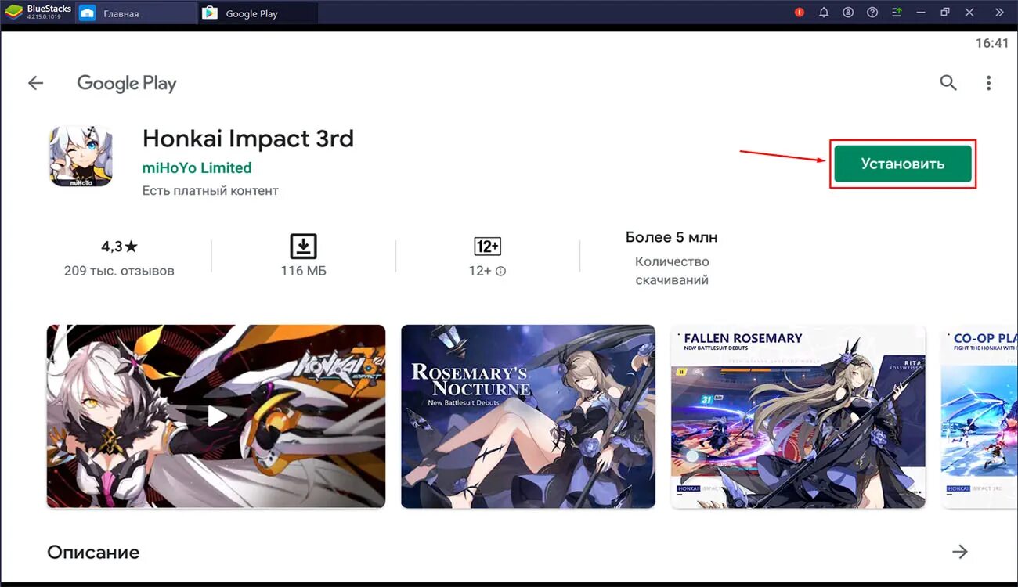Go back with the Google Play arrow

click(x=35, y=83)
